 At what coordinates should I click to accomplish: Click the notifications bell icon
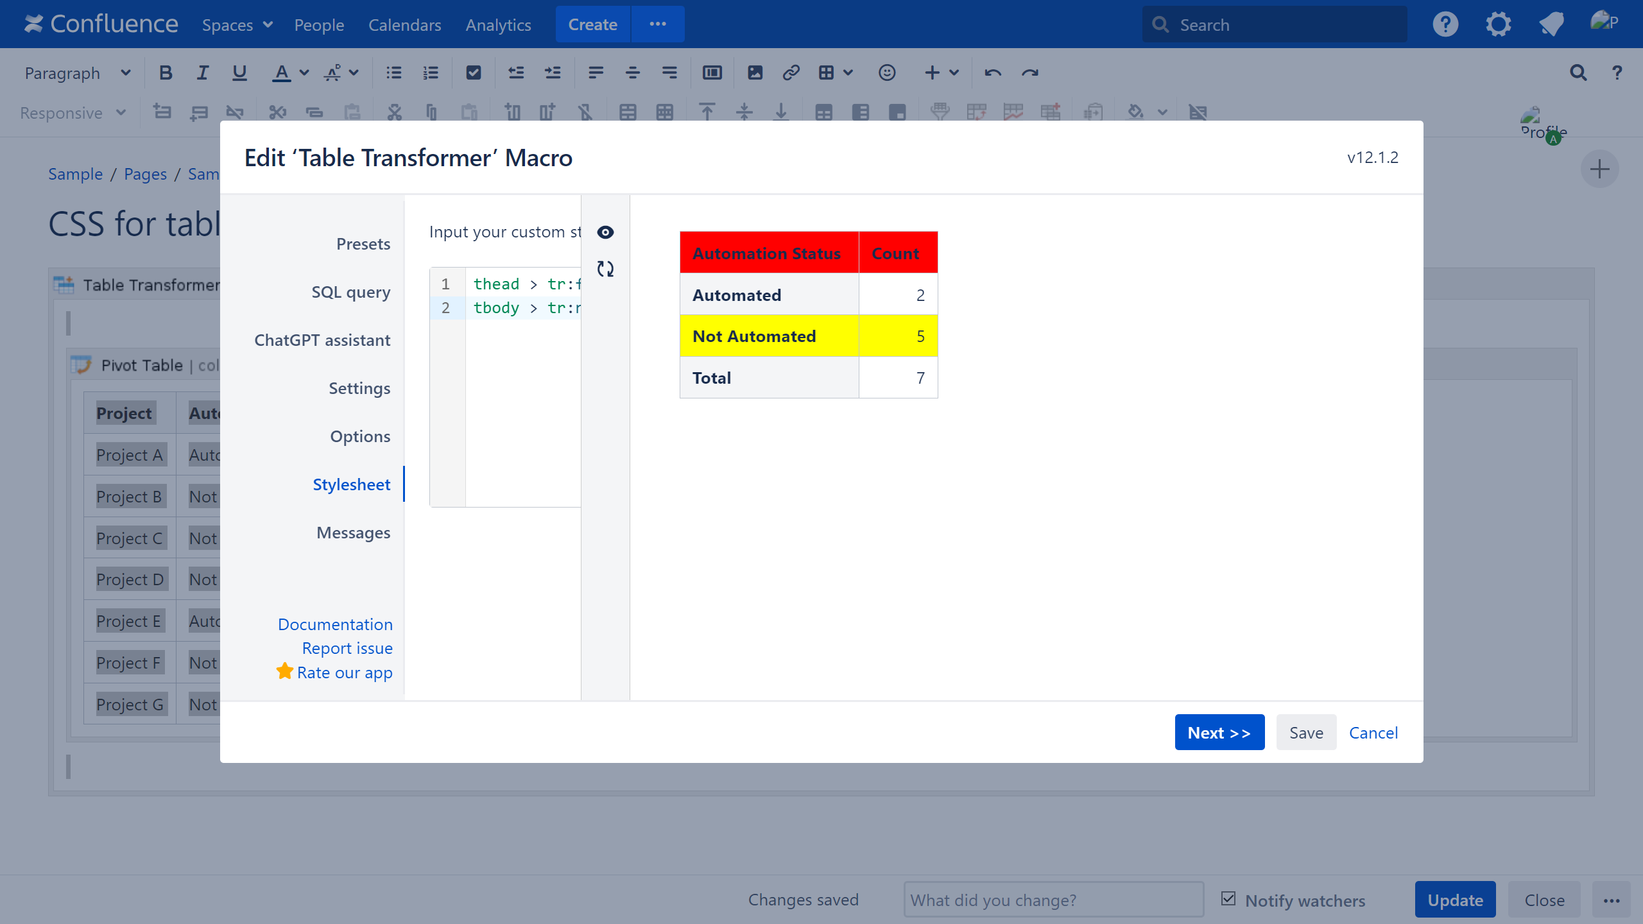tap(1551, 25)
